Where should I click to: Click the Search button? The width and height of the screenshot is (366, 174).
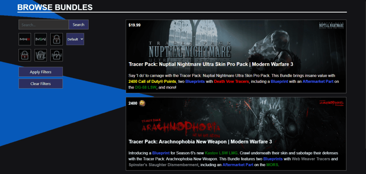click(78, 25)
